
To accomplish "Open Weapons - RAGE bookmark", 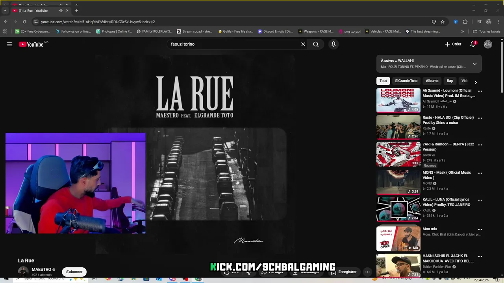I will pos(316,31).
